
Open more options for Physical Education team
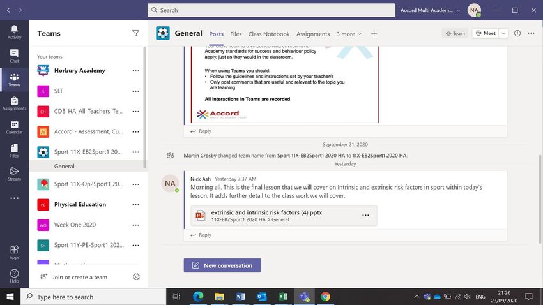(135, 204)
